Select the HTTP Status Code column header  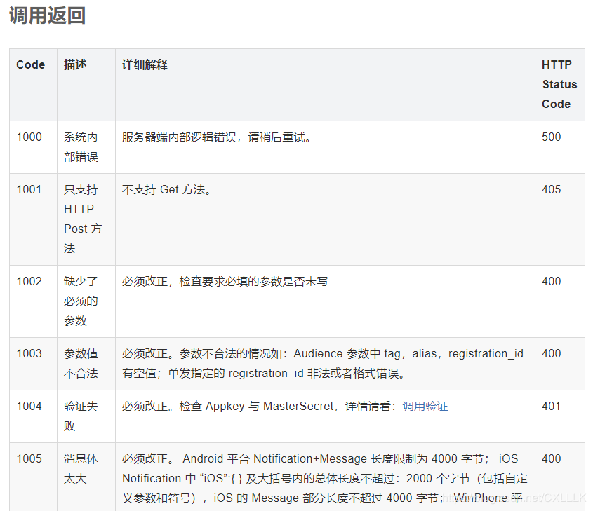pos(559,84)
